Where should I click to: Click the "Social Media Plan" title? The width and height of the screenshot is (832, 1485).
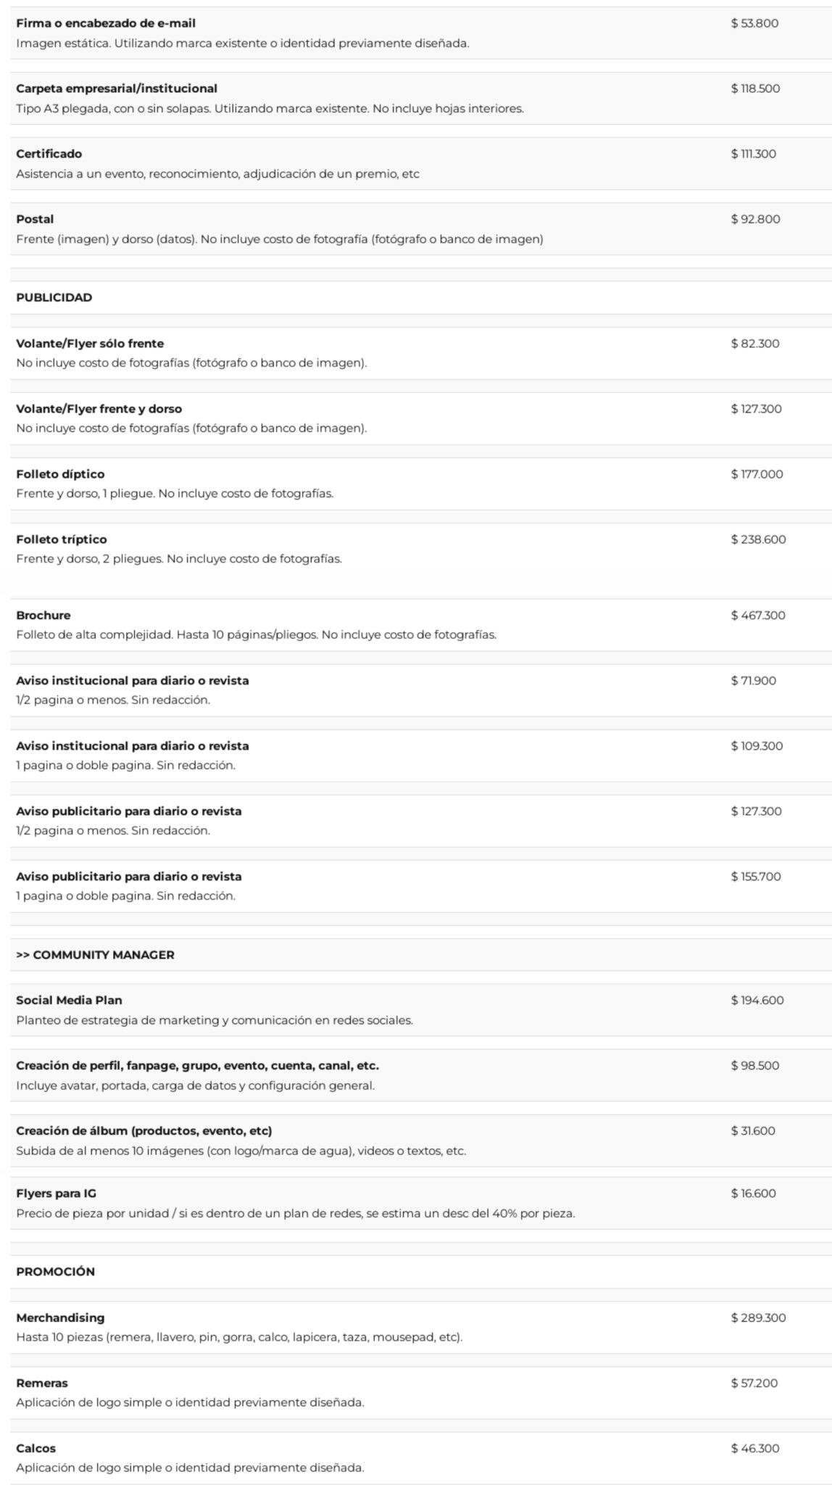[x=69, y=1001]
